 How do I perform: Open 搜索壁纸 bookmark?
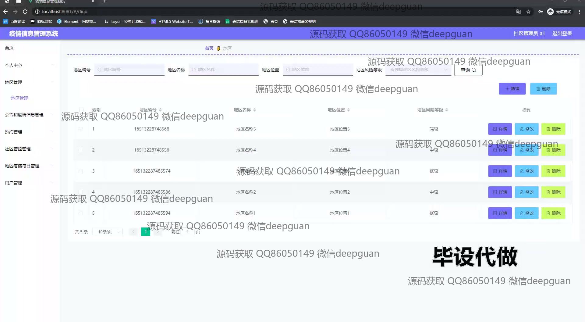[x=209, y=21]
